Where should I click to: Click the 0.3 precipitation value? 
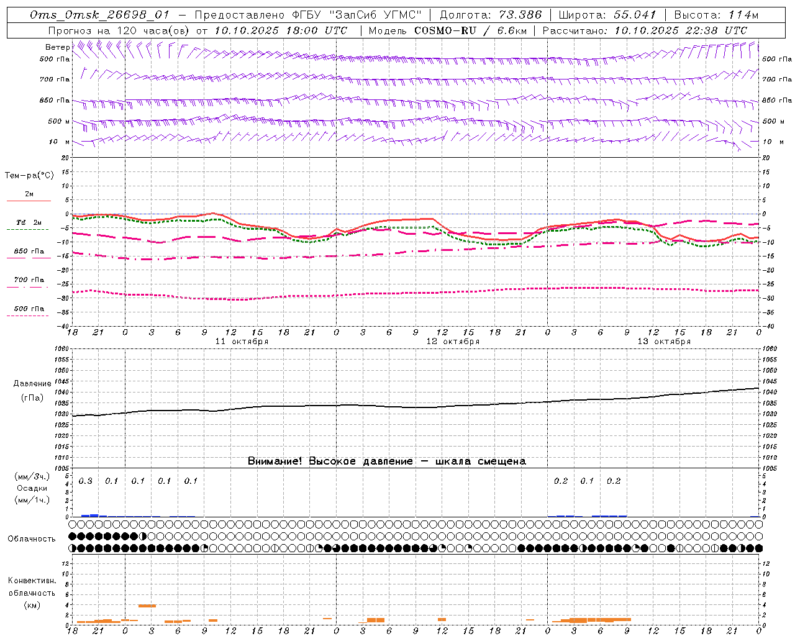pyautogui.click(x=85, y=481)
